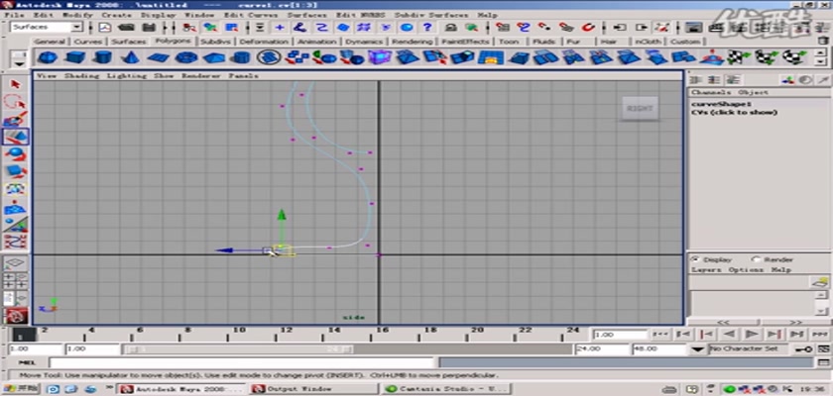Image resolution: width=833 pixels, height=396 pixels.
Task: Step forward one keyframe
Action: [x=774, y=334]
